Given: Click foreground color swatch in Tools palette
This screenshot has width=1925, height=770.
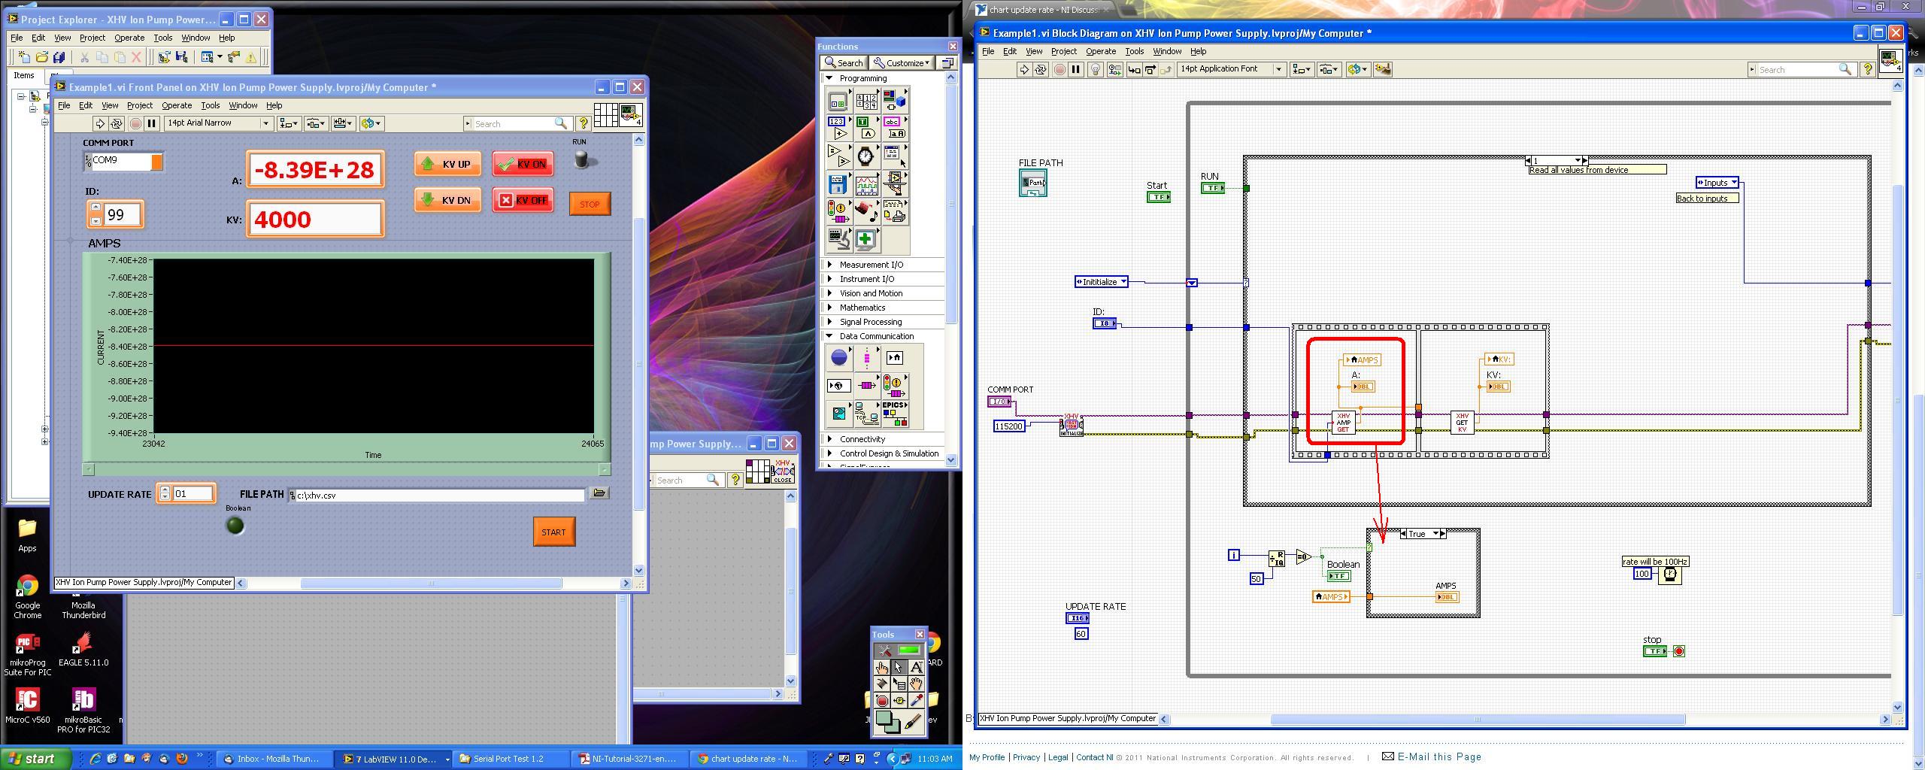Looking at the screenshot, I should pyautogui.click(x=883, y=718).
